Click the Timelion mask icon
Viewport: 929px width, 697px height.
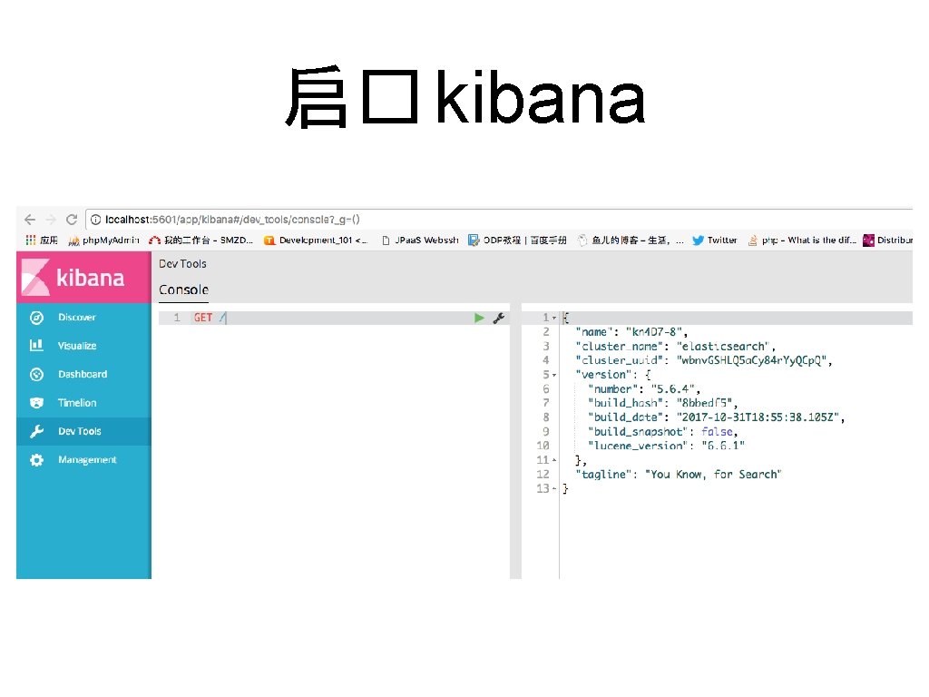(36, 403)
